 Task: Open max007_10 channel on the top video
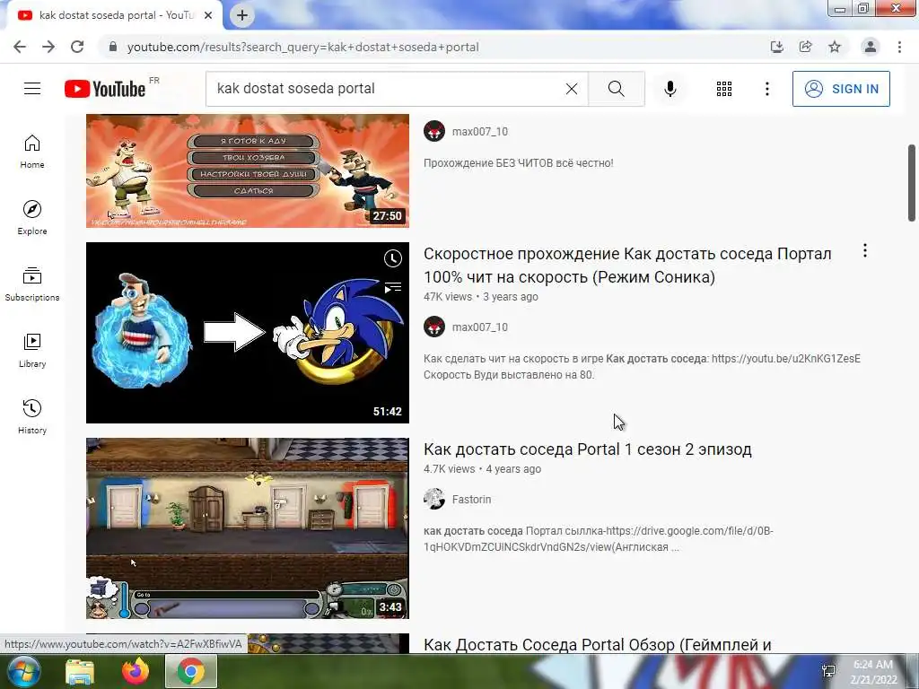[x=479, y=131]
